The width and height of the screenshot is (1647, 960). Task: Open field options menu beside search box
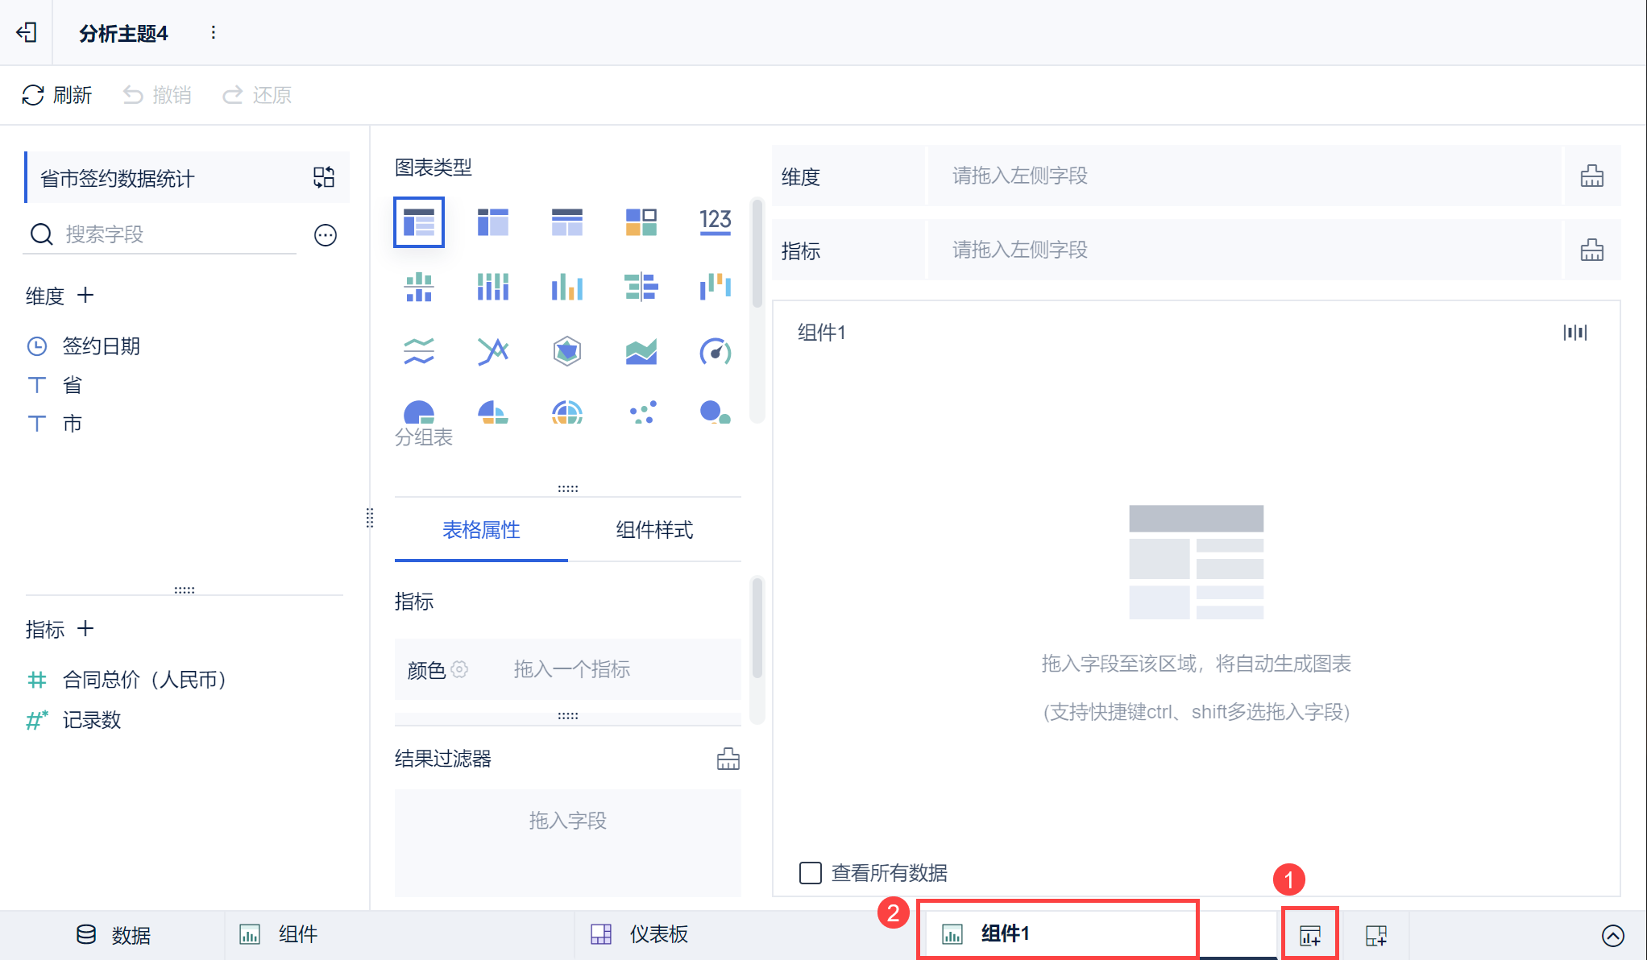[325, 235]
